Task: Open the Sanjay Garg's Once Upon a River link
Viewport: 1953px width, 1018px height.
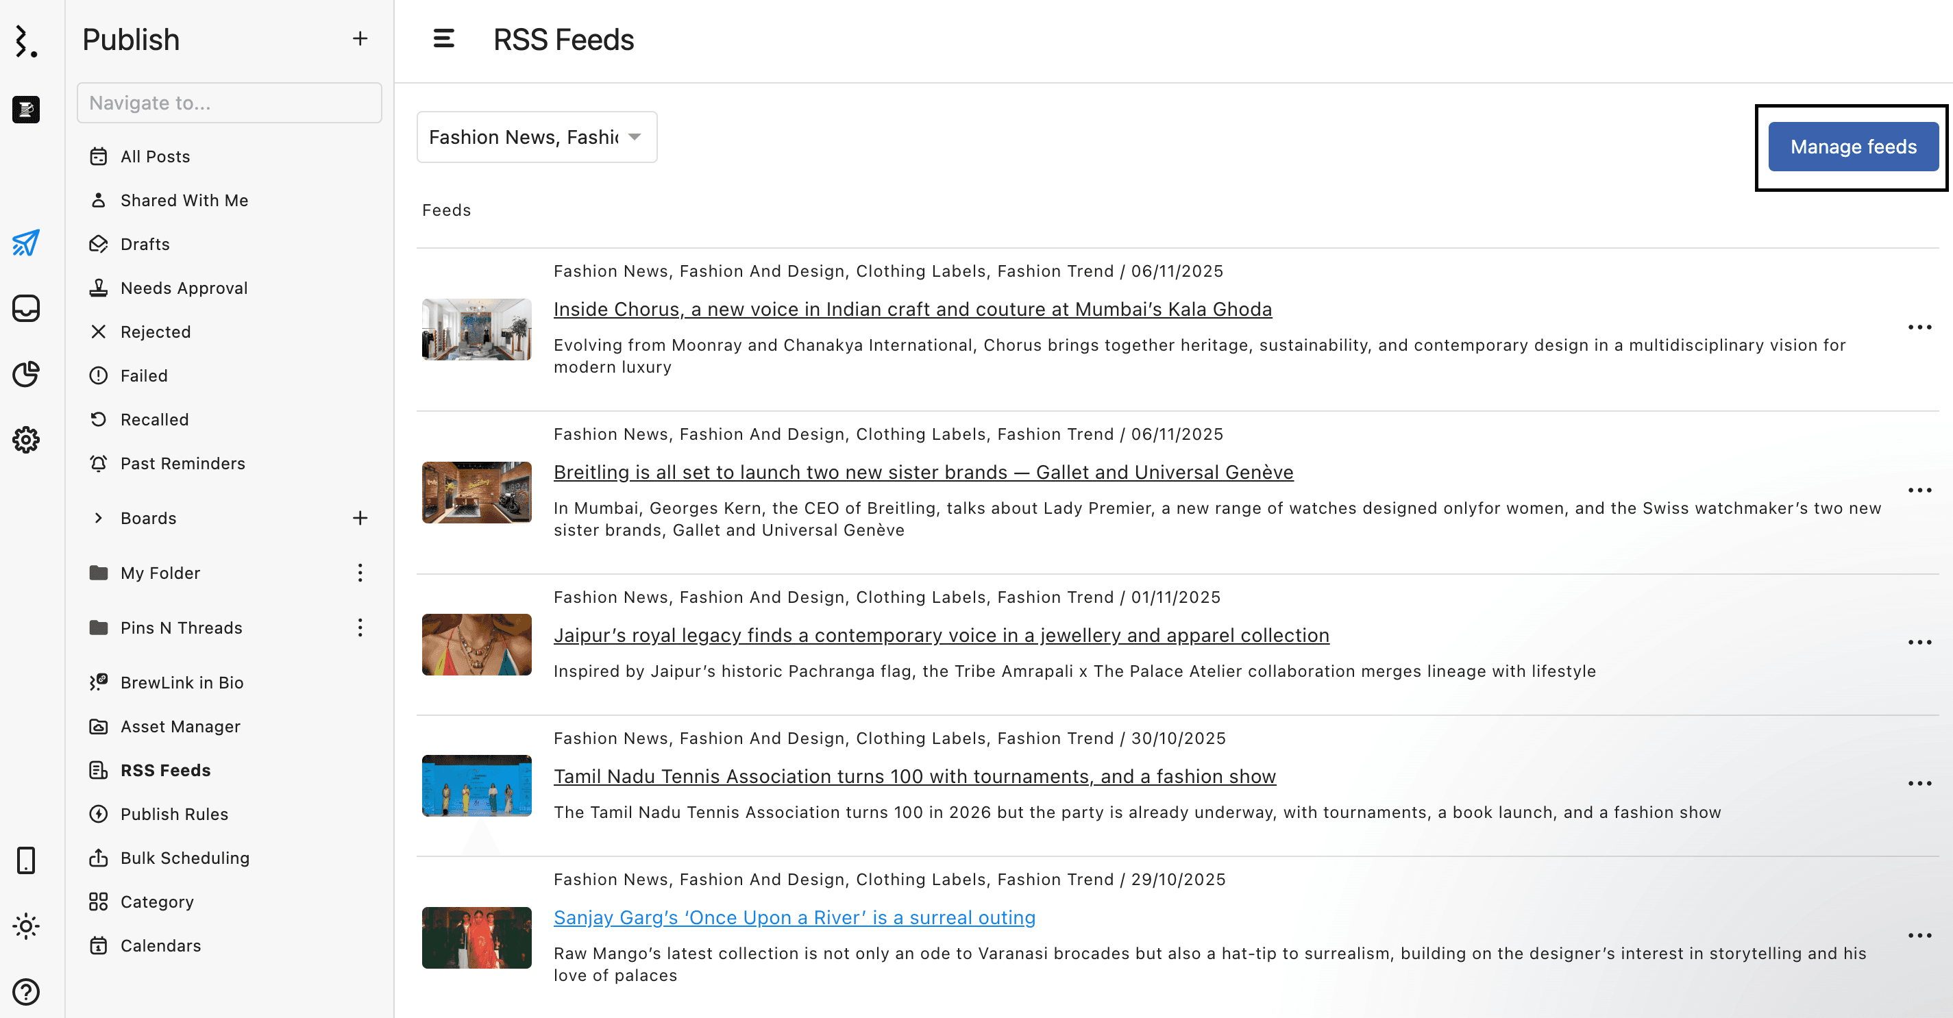Action: click(794, 917)
